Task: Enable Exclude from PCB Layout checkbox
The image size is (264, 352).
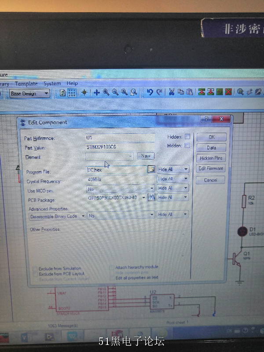Action: pyautogui.click(x=35, y=274)
